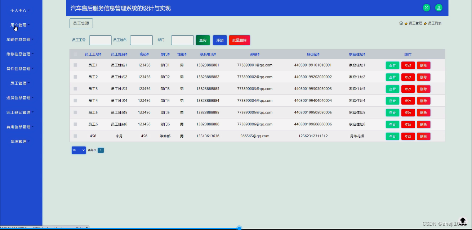Screen dimensions: 472x230
Task: Click the 员工姓名 search input field
Action: tap(141, 40)
